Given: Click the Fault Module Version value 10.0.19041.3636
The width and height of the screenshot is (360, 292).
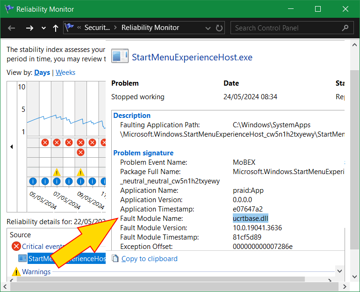Looking at the screenshot, I should click(257, 228).
